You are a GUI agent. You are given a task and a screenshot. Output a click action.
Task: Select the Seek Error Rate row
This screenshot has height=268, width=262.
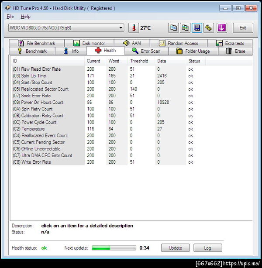point(109,96)
